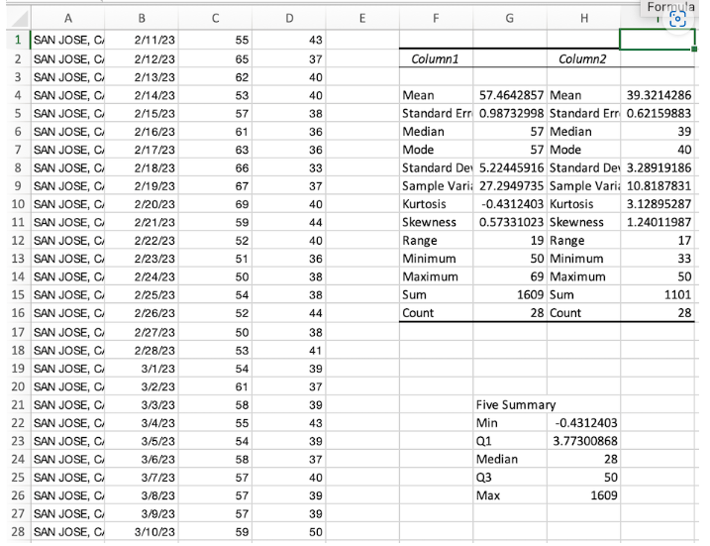Select column E header
The width and height of the screenshot is (710, 546).
(362, 19)
